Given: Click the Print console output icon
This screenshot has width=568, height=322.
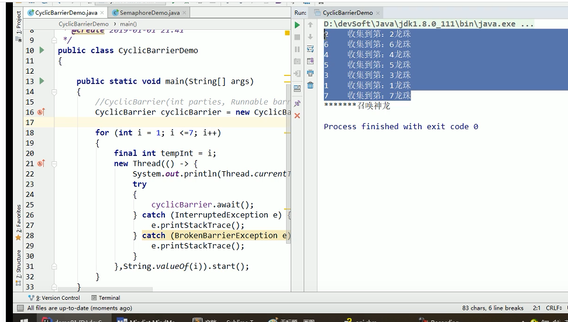Looking at the screenshot, I should pyautogui.click(x=311, y=73).
